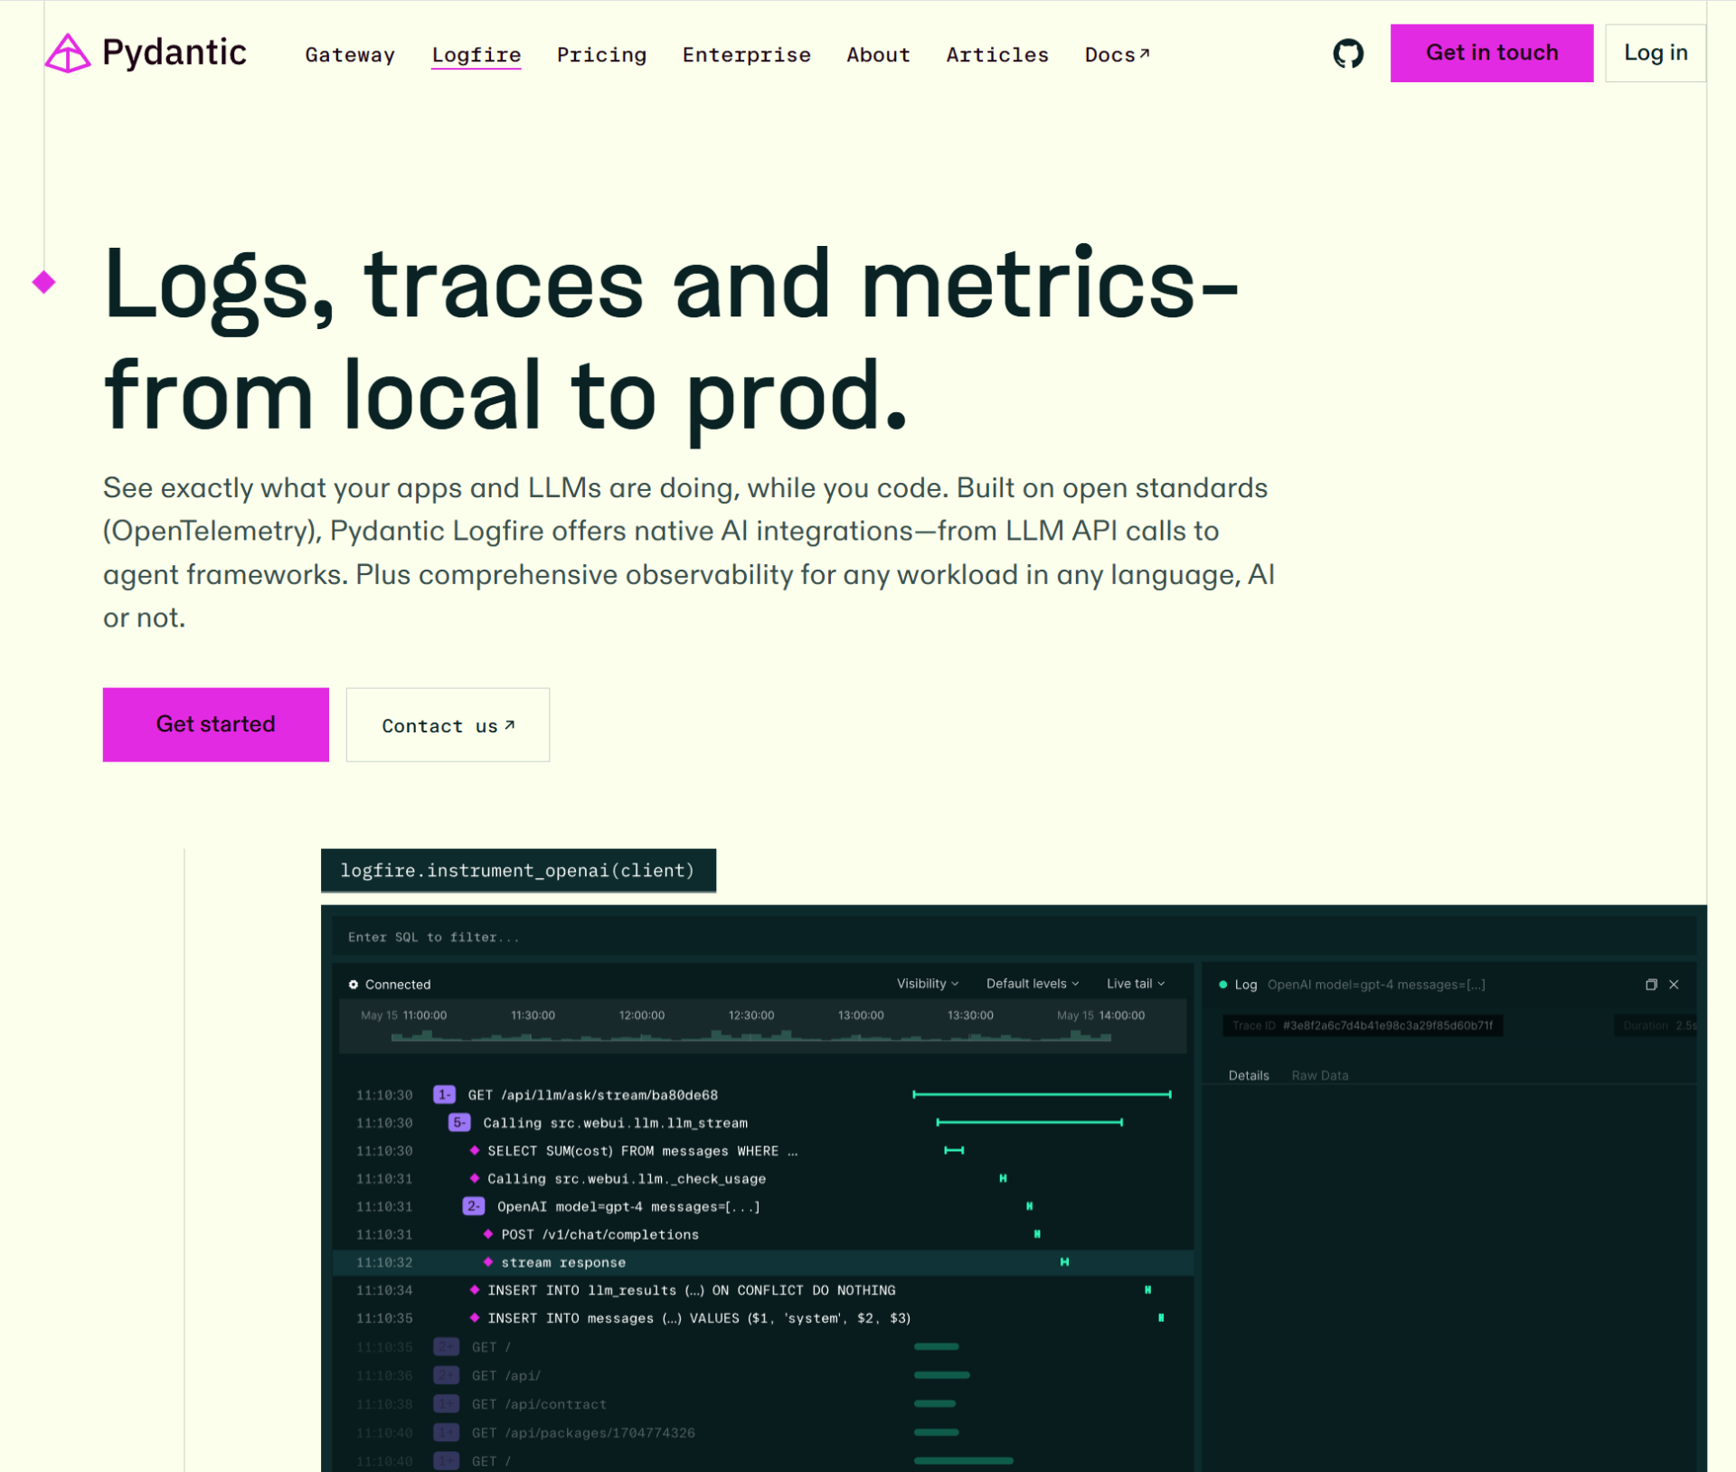
Task: Switch to the Raw Data tab
Action: pyautogui.click(x=1319, y=1075)
